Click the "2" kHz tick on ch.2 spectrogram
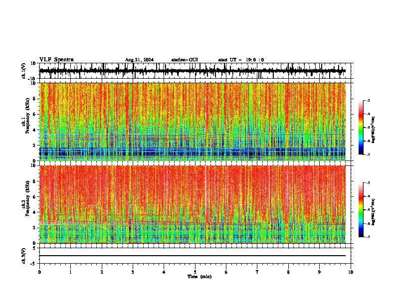395x305 pixels. [x=34, y=228]
